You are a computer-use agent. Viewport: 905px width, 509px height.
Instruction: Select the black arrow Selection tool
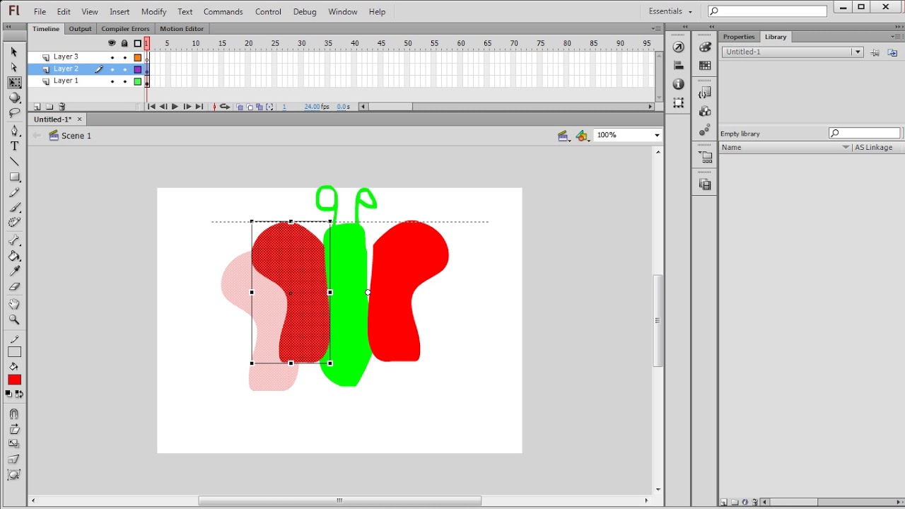pos(14,52)
